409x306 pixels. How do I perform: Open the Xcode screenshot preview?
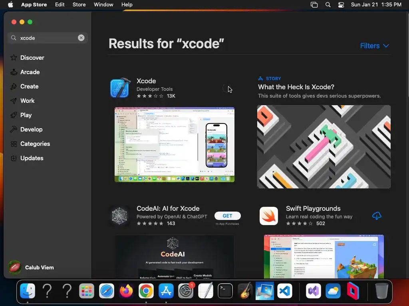[x=175, y=144]
